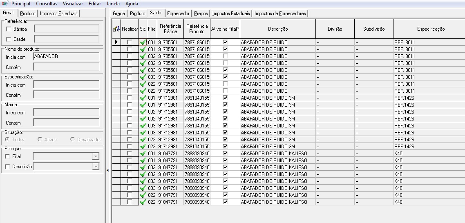Screen dimensions: 465x223
Task: Sort by the Referência Produto column header
Action: click(197, 29)
